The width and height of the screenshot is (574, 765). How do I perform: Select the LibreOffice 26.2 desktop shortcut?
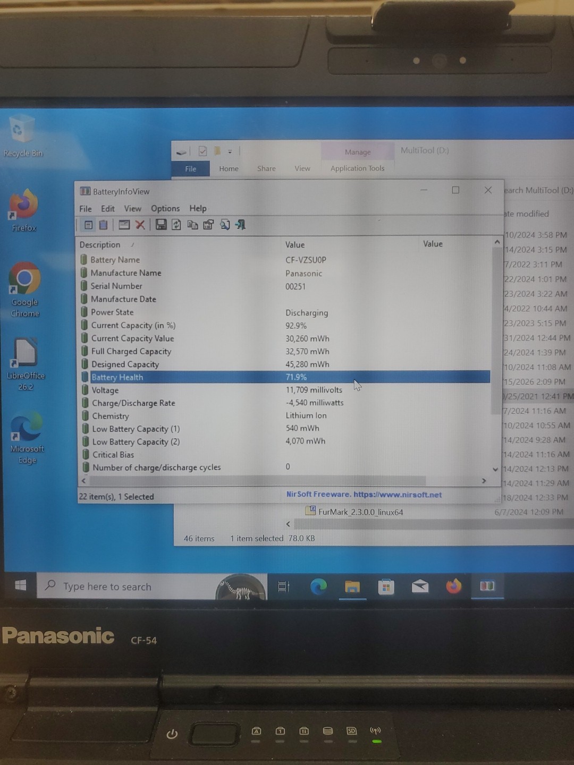point(26,364)
